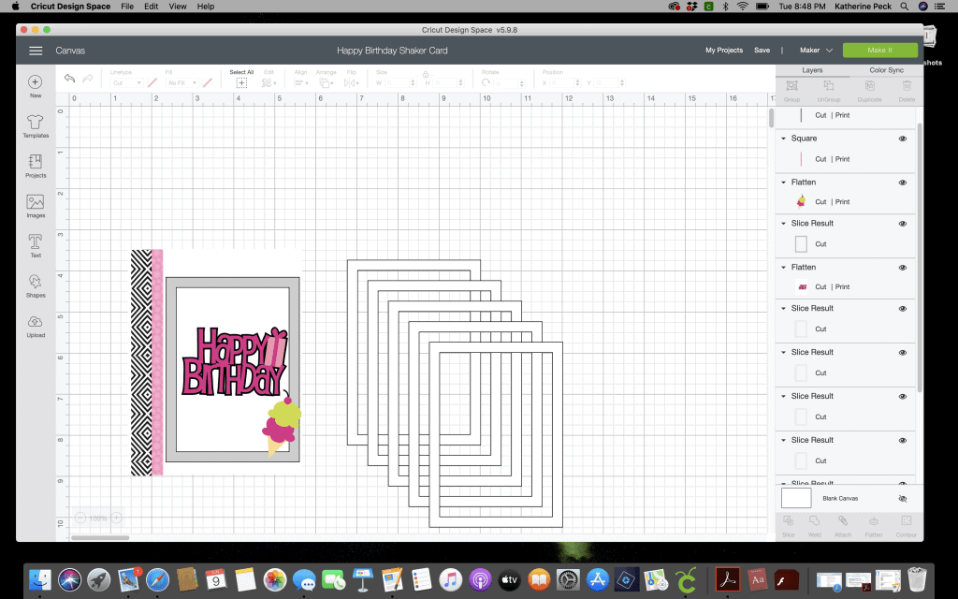The height and width of the screenshot is (599, 958).
Task: Open Safari from the Dock
Action: [157, 579]
